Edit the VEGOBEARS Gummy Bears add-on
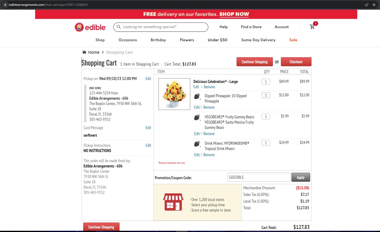This screenshot has width=380, height=232. (197, 134)
